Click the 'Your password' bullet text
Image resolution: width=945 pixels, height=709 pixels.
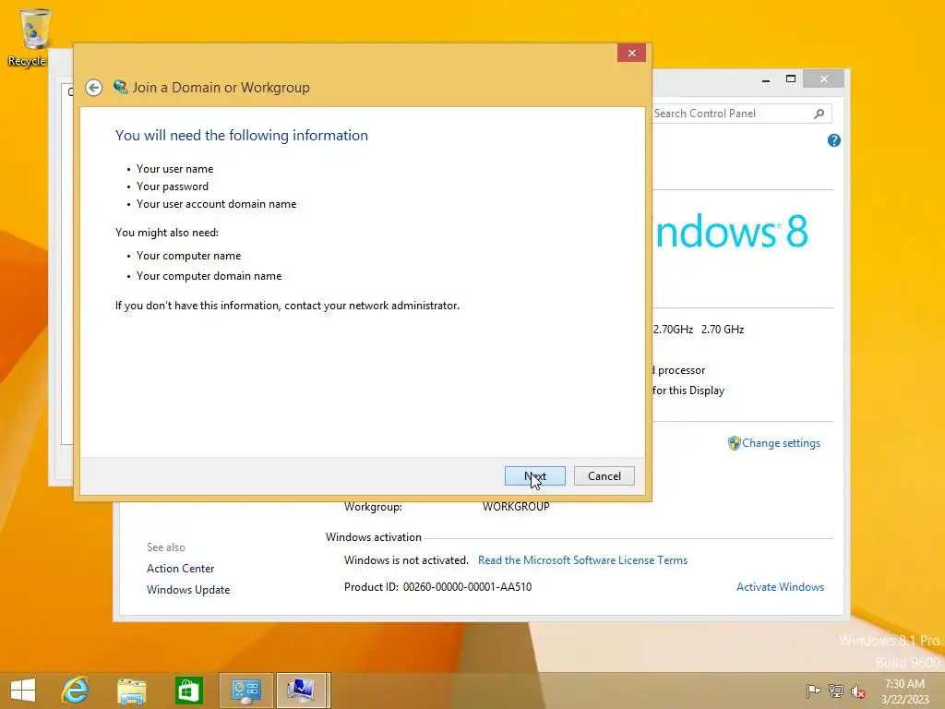[173, 186]
